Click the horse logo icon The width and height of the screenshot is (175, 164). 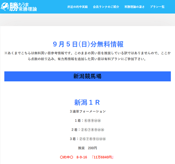(x=5, y=7)
